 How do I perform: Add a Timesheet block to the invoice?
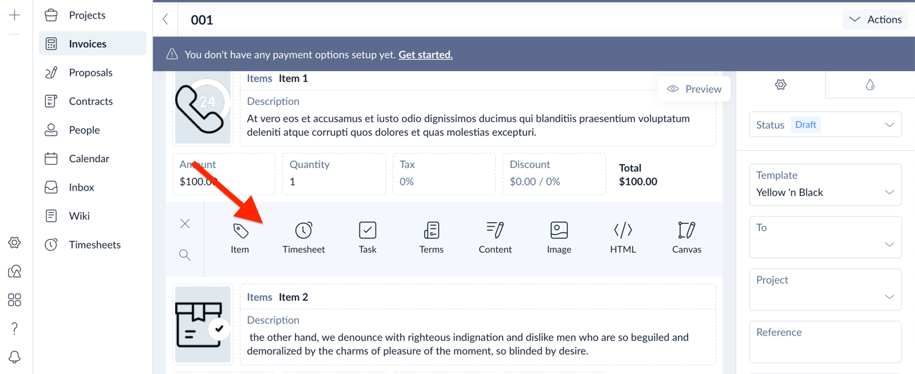coord(303,238)
